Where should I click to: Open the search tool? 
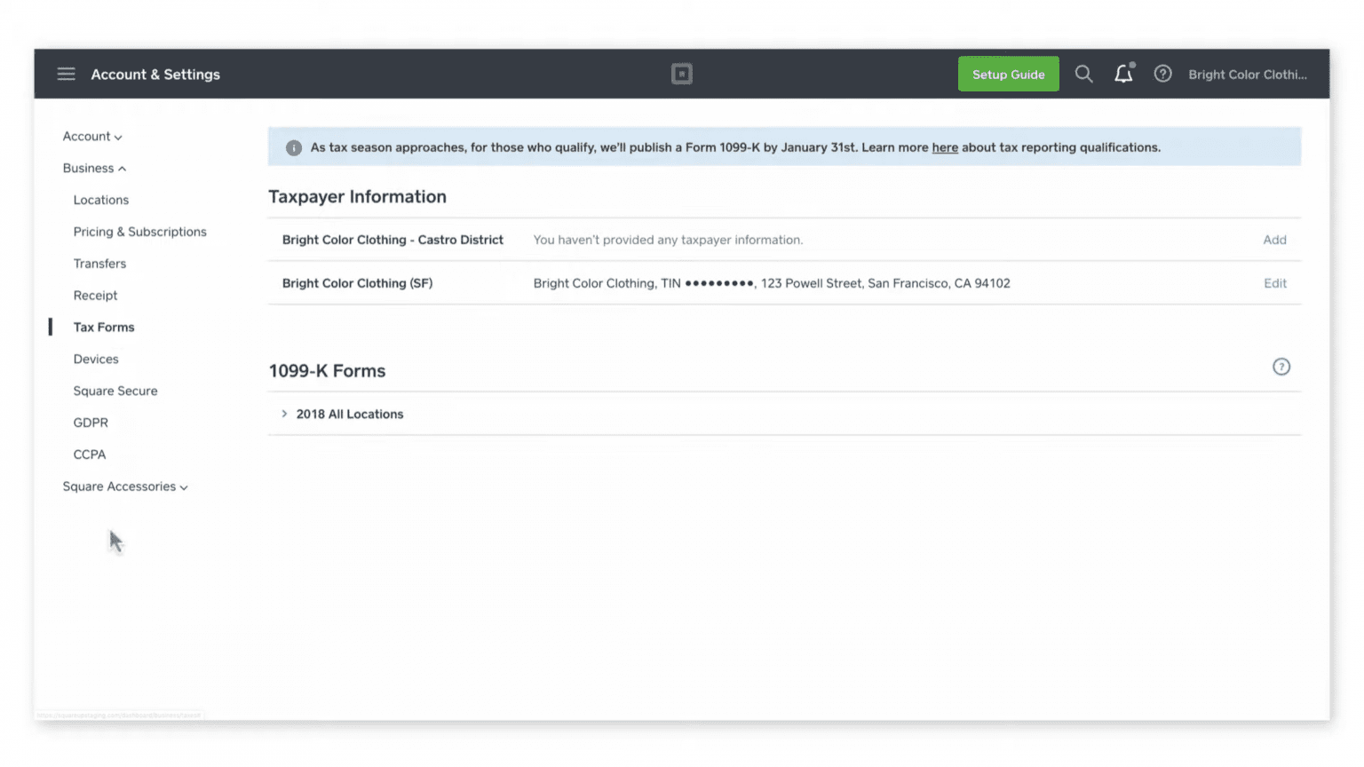point(1083,74)
